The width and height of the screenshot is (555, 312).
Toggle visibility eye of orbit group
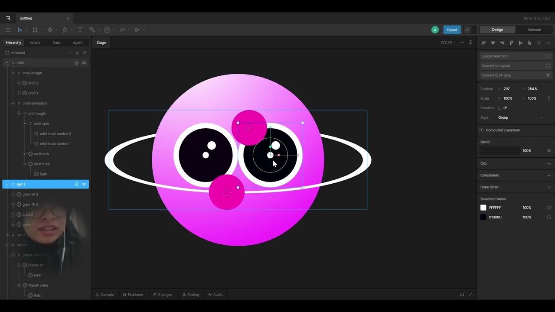pos(84,63)
